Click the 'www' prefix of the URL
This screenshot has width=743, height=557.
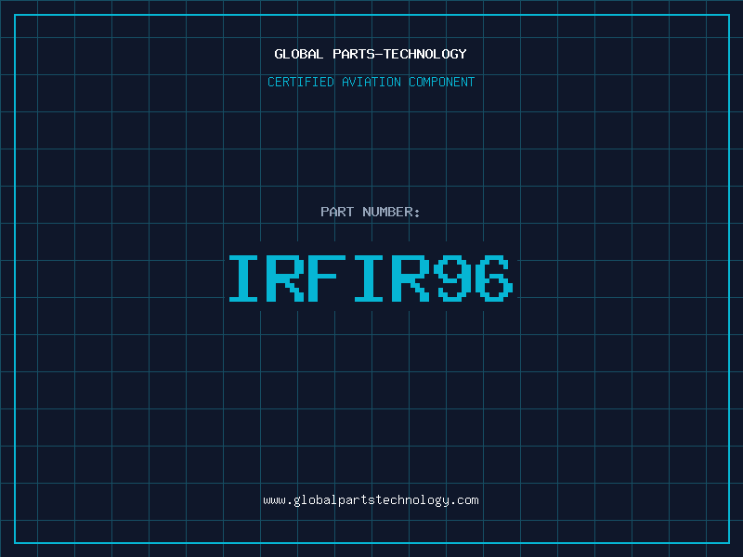pos(274,500)
